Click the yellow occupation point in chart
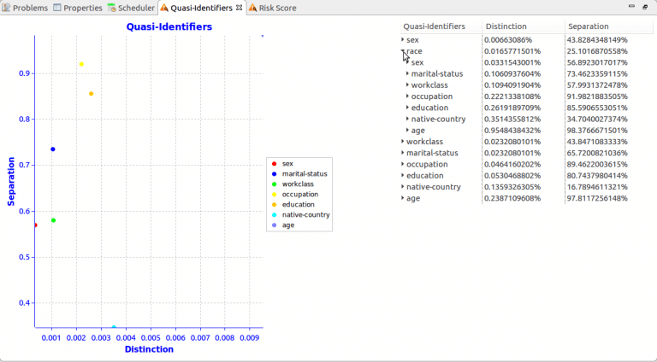Viewport: 657px width, 362px height. (x=82, y=64)
